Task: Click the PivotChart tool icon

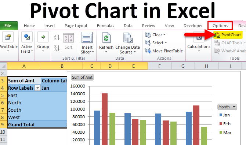Action: tap(217, 35)
